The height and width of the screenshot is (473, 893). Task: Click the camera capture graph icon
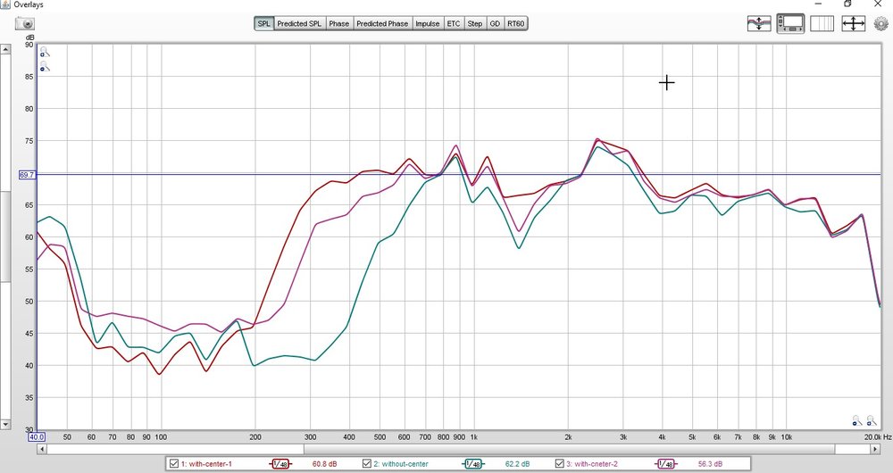pos(24,23)
